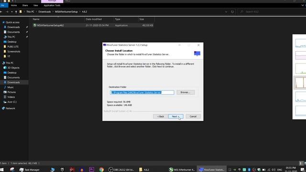Switch to the View ribbon tab
This screenshot has width=306, height=172.
pyautogui.click(x=36, y=5)
